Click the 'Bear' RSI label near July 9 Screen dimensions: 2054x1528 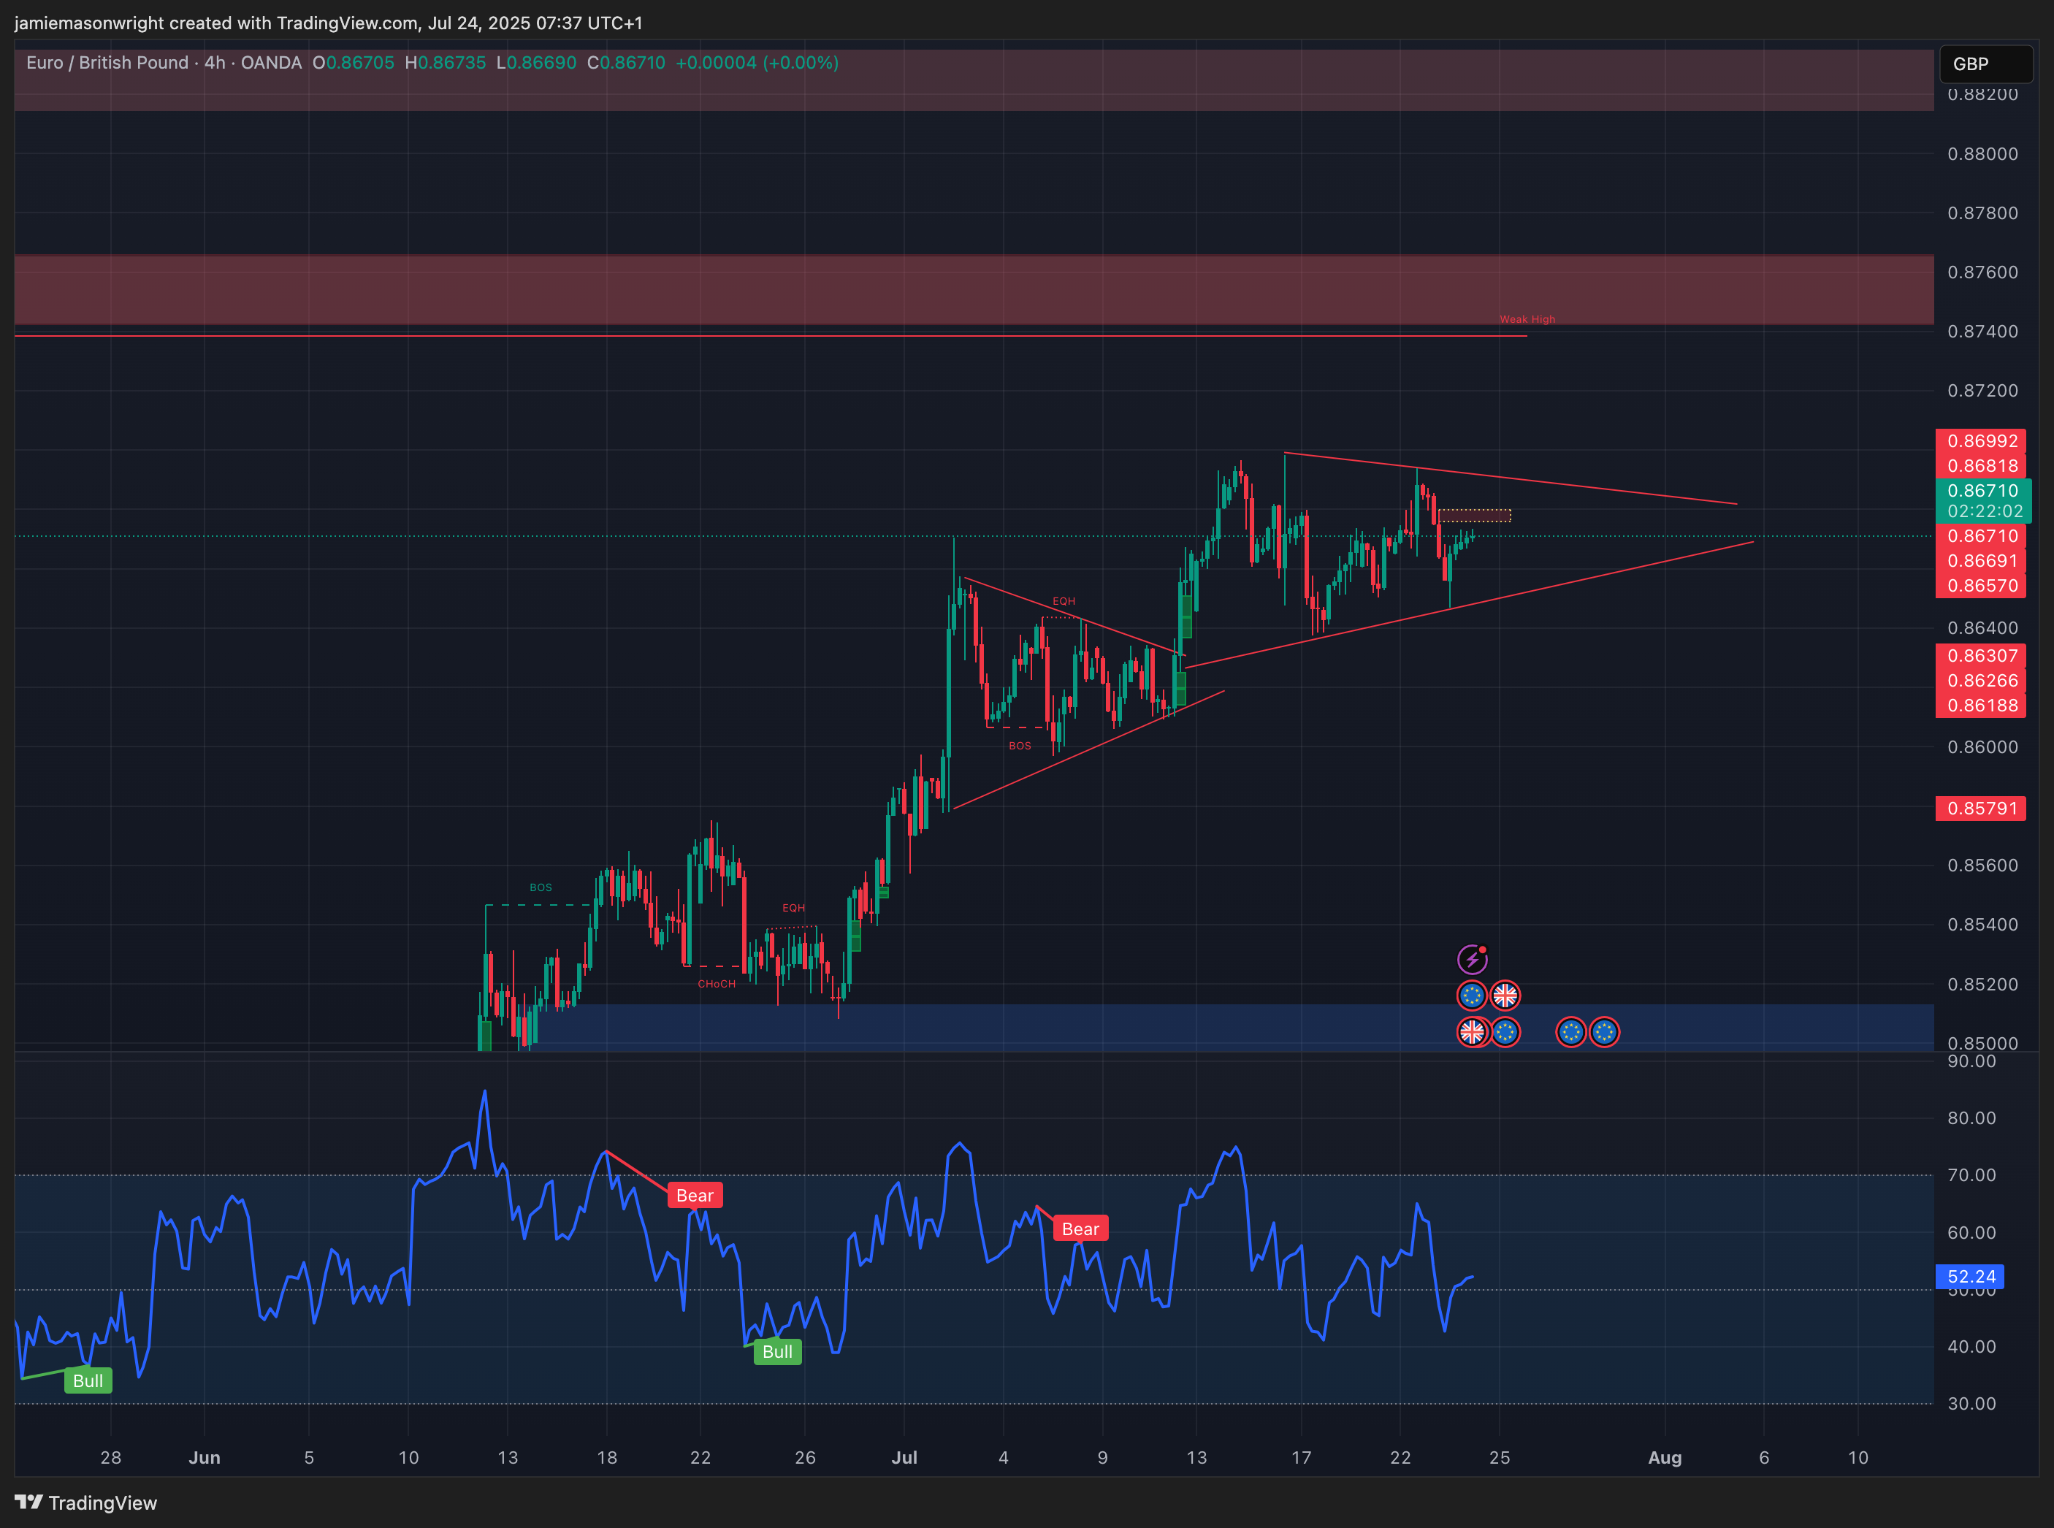(x=1080, y=1229)
